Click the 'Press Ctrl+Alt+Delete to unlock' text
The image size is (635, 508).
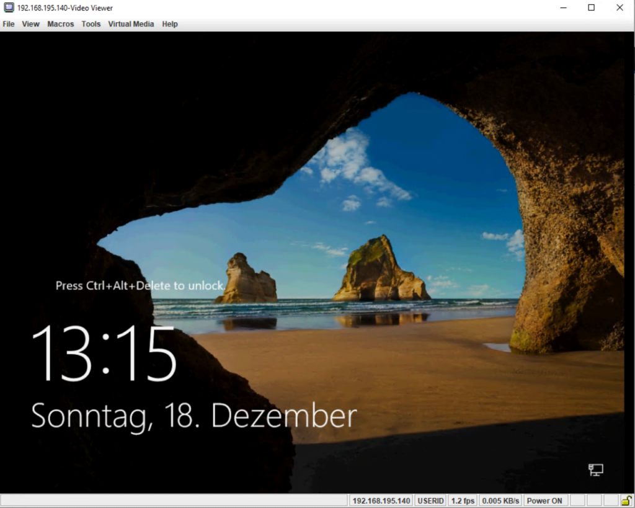coord(140,285)
